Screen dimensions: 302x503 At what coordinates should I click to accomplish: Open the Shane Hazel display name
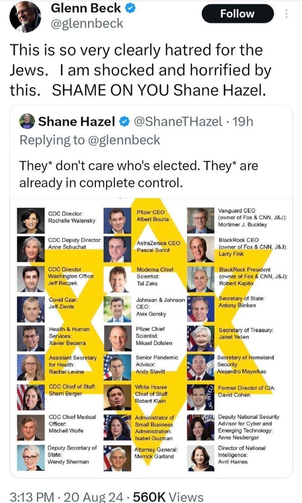point(76,121)
